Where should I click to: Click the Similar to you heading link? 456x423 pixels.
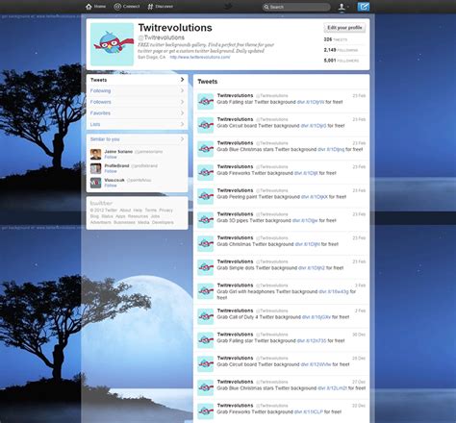[x=105, y=139]
